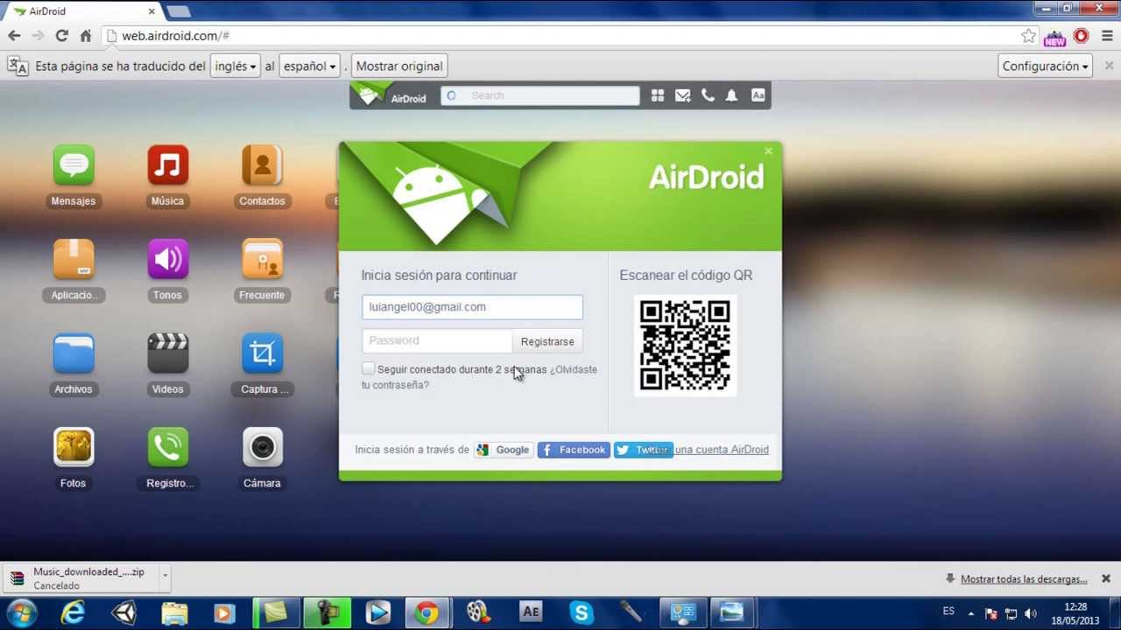Open the Configuración translate dropdown
This screenshot has width=1121, height=630.
(x=1045, y=66)
